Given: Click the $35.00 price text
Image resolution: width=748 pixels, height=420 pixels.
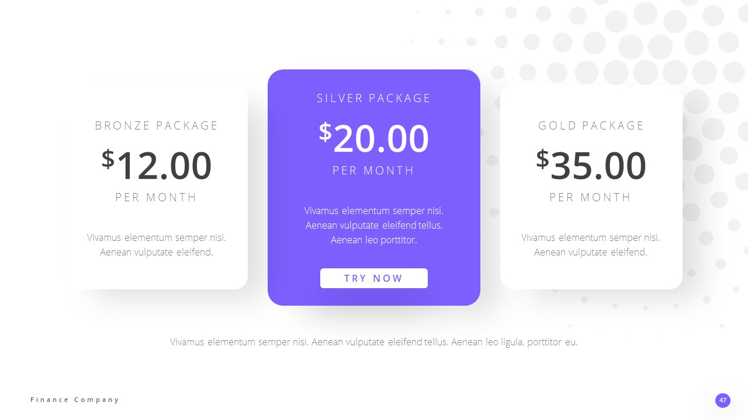Looking at the screenshot, I should (591, 165).
